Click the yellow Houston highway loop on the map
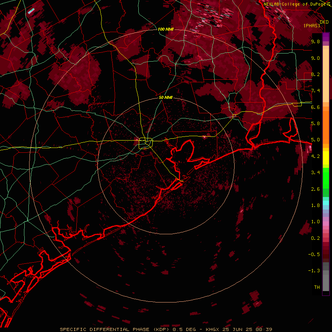This screenshot has height=332, width=332. (146, 143)
